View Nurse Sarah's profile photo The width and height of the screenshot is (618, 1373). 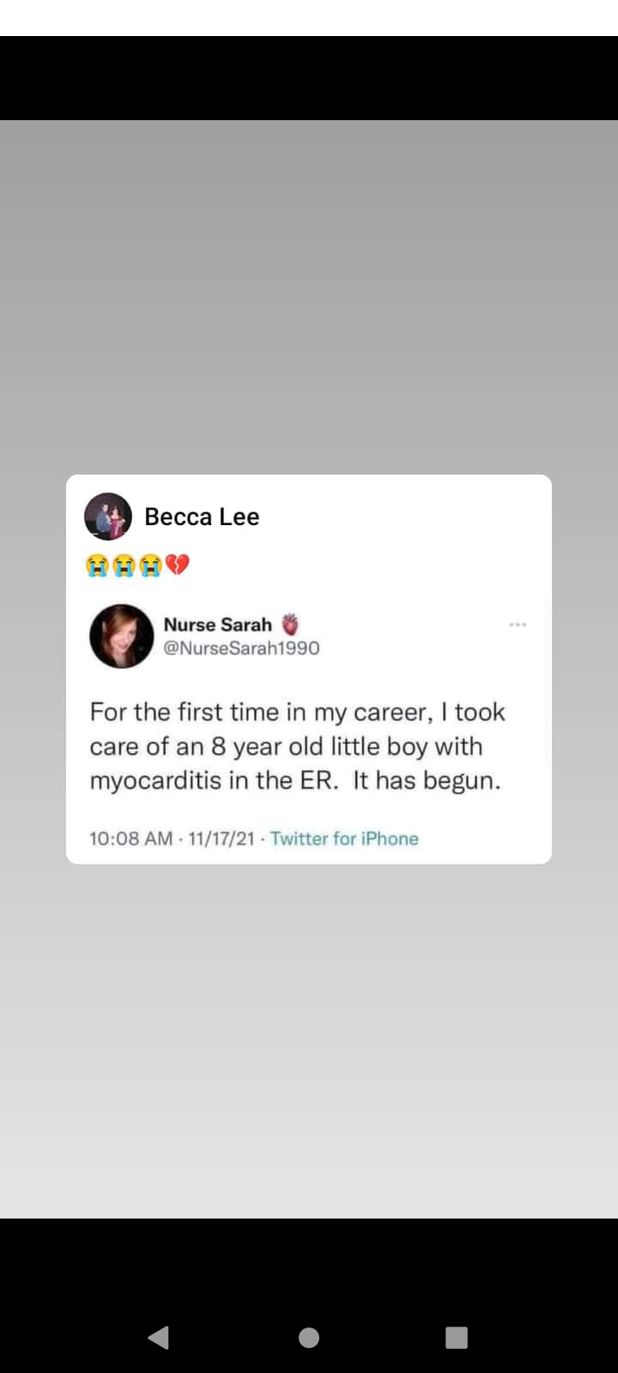(122, 636)
